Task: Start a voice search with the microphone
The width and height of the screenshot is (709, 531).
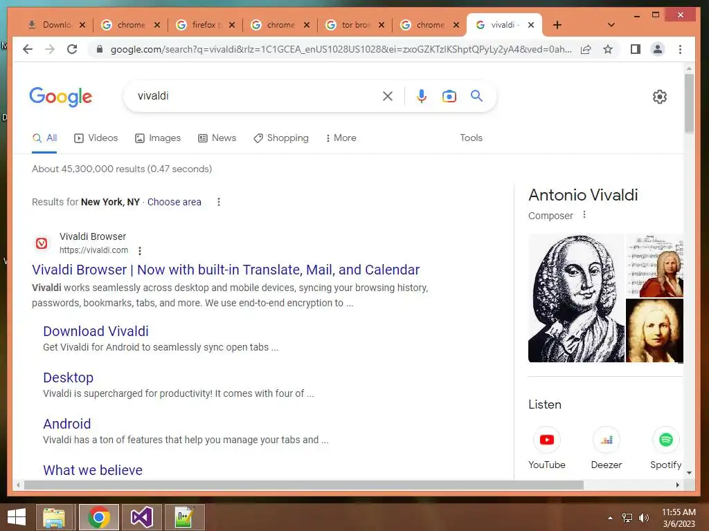Action: [x=422, y=95]
